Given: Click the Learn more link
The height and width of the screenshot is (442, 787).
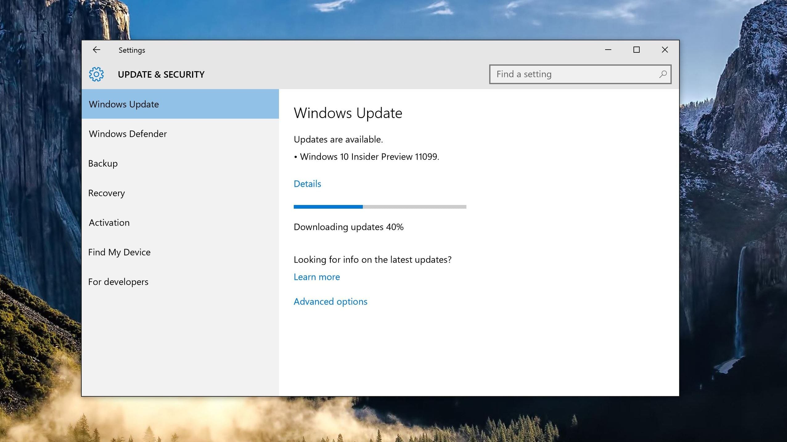Looking at the screenshot, I should click(317, 277).
